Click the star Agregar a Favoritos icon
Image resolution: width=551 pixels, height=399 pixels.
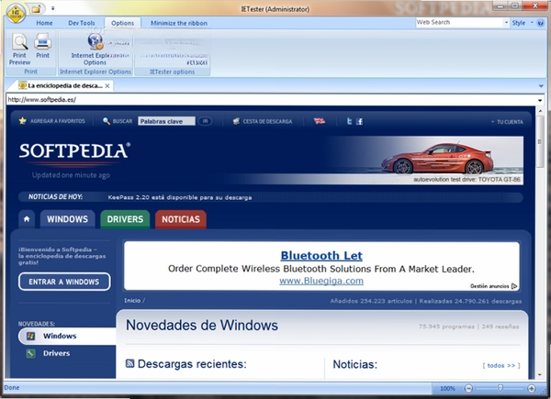(22, 121)
